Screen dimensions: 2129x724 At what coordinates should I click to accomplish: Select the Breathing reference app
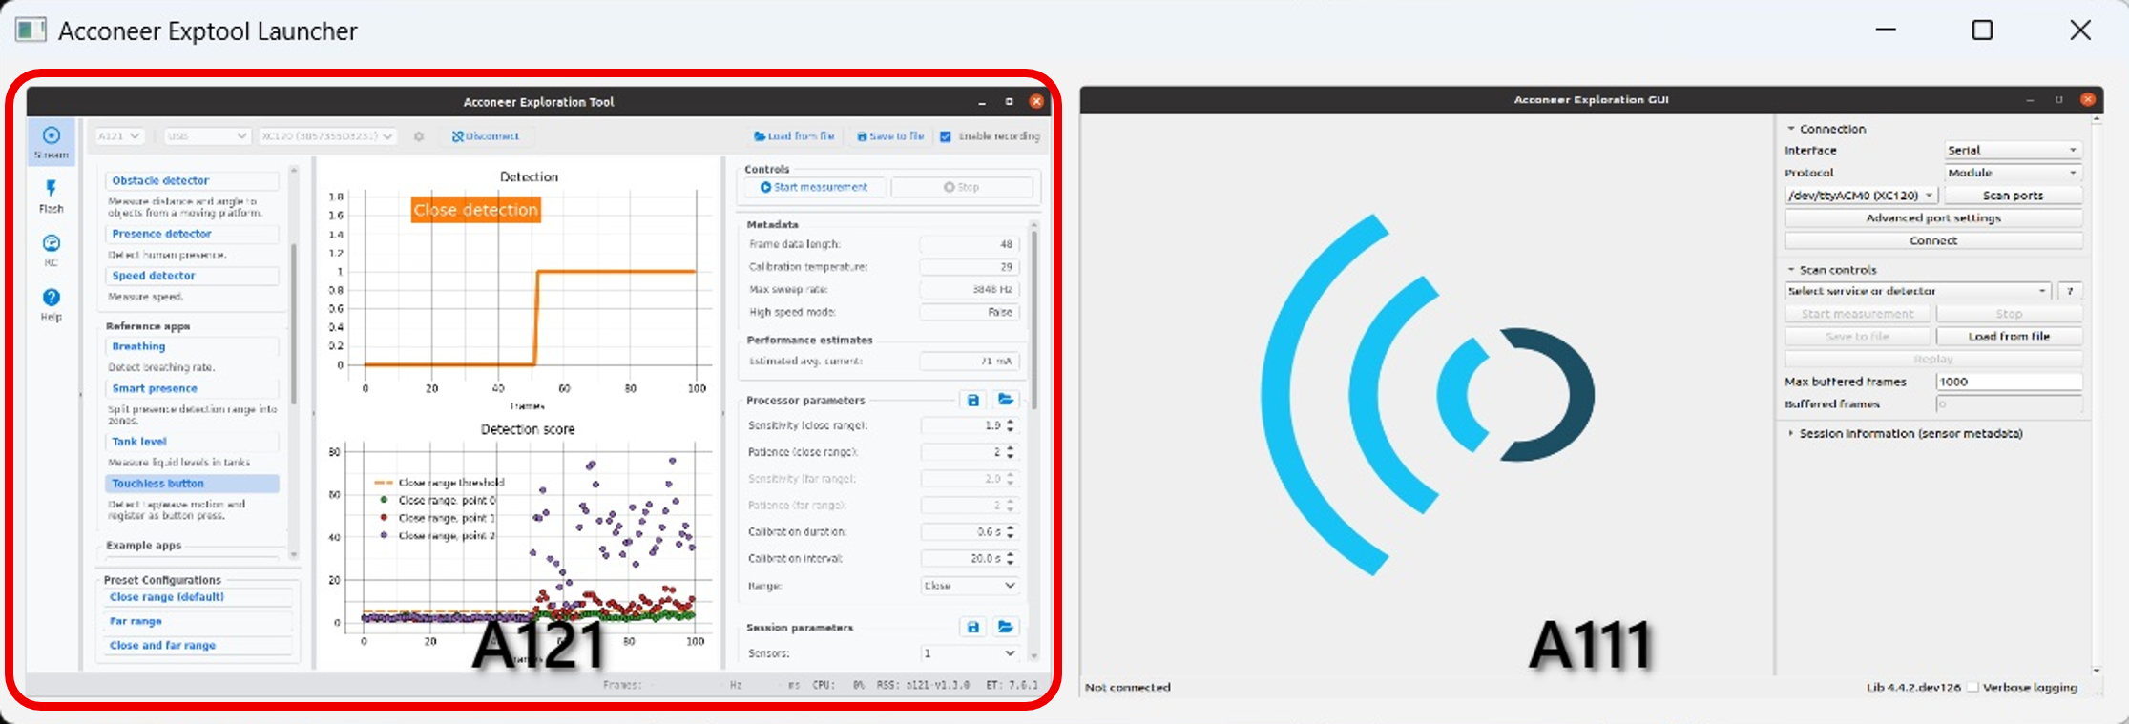(192, 346)
